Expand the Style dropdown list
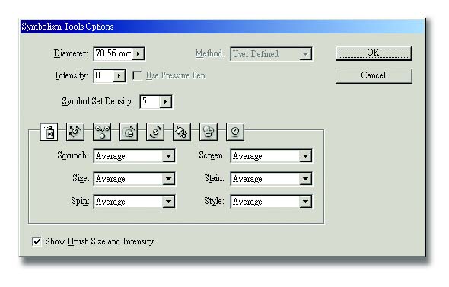Image resolution: width=449 pixels, height=287 pixels. pyautogui.click(x=305, y=202)
